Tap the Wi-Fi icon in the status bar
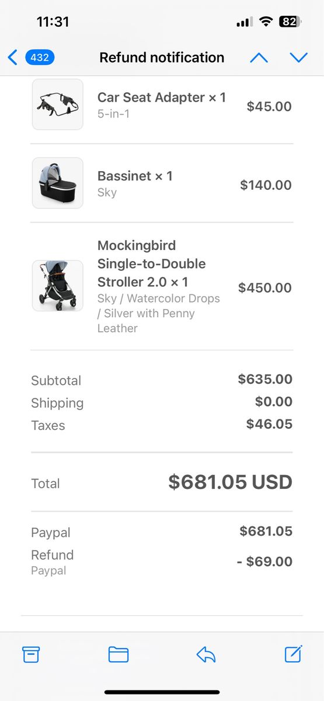The height and width of the screenshot is (701, 324). tap(266, 22)
